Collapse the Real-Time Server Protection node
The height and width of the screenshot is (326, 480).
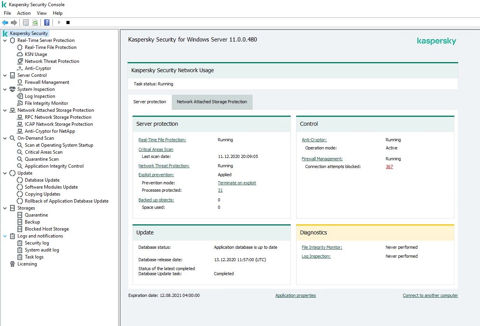pos(5,40)
